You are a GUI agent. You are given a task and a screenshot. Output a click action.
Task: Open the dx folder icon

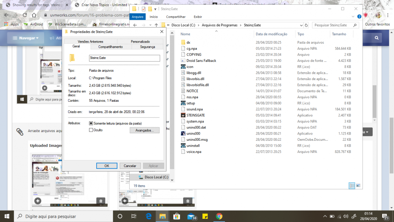(183, 43)
